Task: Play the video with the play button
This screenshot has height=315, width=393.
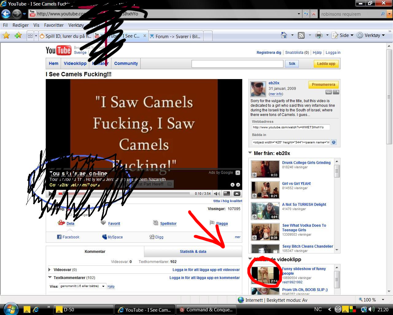Action: [51, 194]
